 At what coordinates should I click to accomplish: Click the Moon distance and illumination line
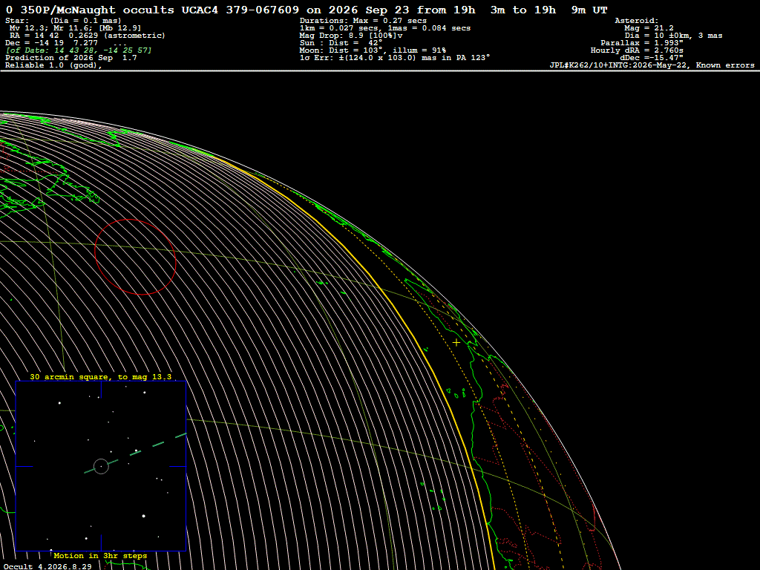(373, 50)
